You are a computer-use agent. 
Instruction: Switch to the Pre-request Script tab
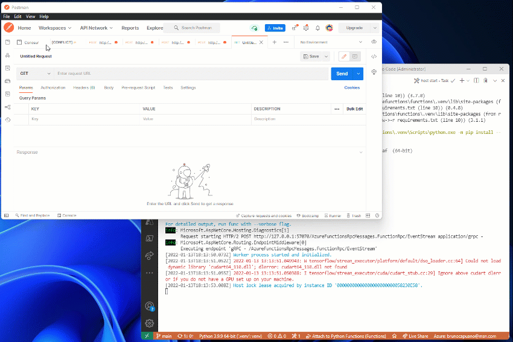(138, 87)
